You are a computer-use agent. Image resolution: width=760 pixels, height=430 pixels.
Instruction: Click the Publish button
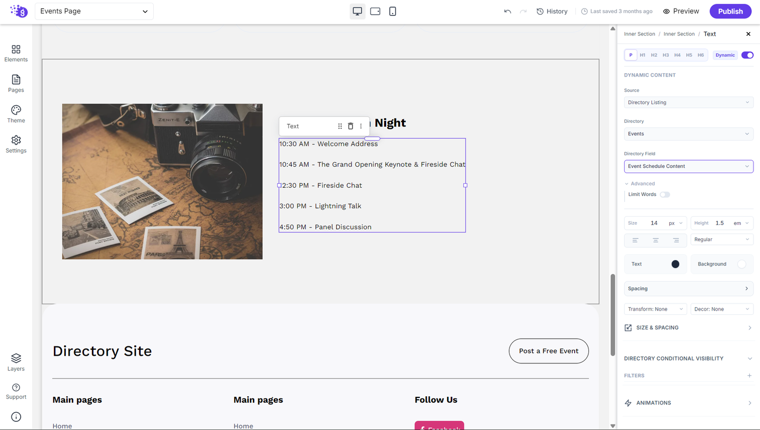pos(730,11)
